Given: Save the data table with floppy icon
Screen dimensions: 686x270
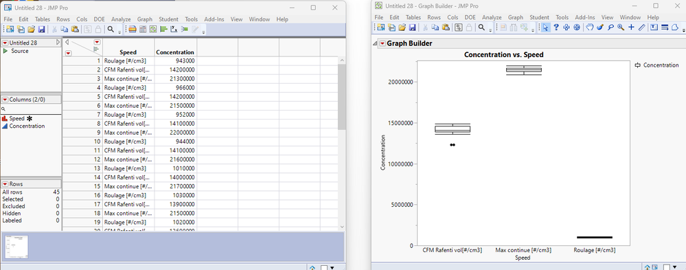Looking at the screenshot, I should pyautogui.click(x=42, y=30).
